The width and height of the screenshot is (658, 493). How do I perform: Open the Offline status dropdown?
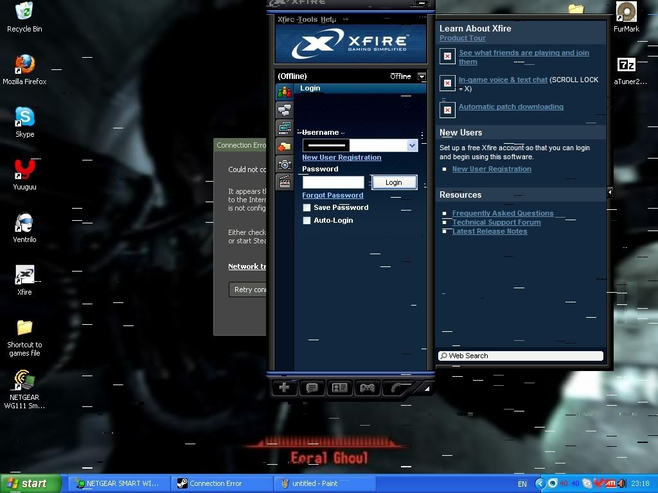coord(422,76)
